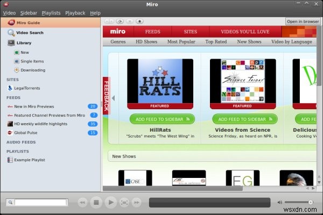This screenshot has width=323, height=215.
Task: Click the unread badge showing 7
Action: tap(94, 115)
